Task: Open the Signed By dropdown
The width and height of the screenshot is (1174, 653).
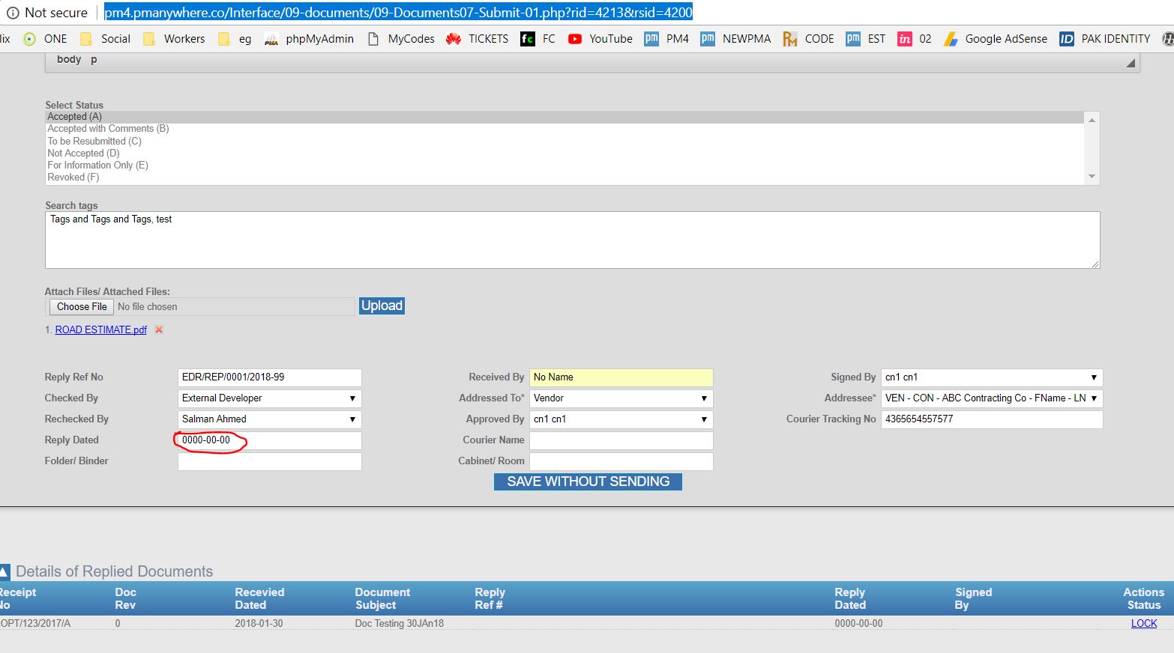Action: tap(991, 377)
